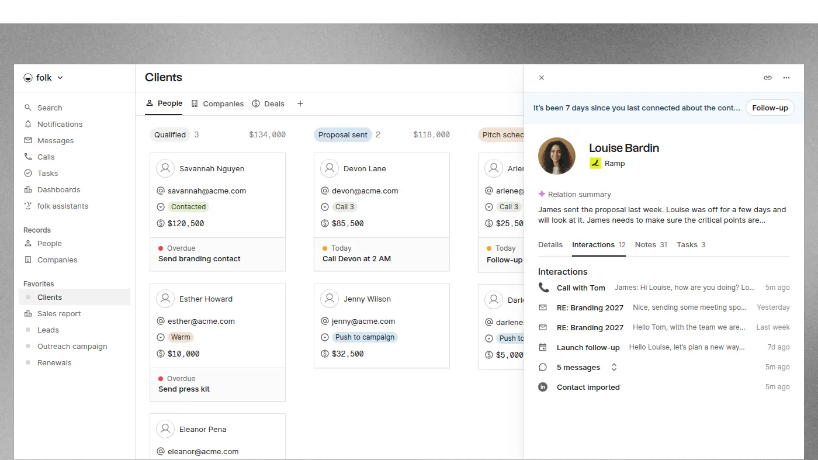The height and width of the screenshot is (460, 818).
Task: Click Louise Bardin's profile photo
Action: click(x=557, y=156)
